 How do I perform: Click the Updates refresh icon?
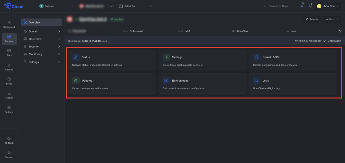point(76,81)
